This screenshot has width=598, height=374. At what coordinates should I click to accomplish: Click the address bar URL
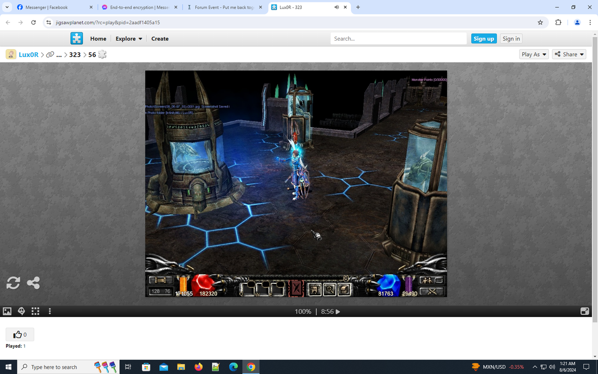[x=107, y=22]
